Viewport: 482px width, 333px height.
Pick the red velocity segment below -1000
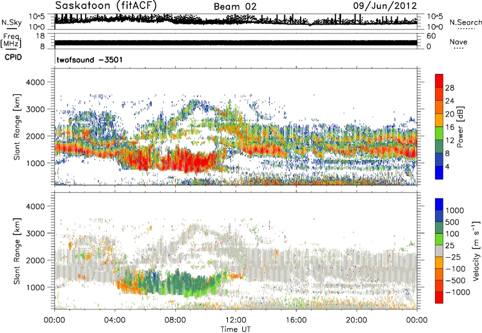tap(439, 298)
